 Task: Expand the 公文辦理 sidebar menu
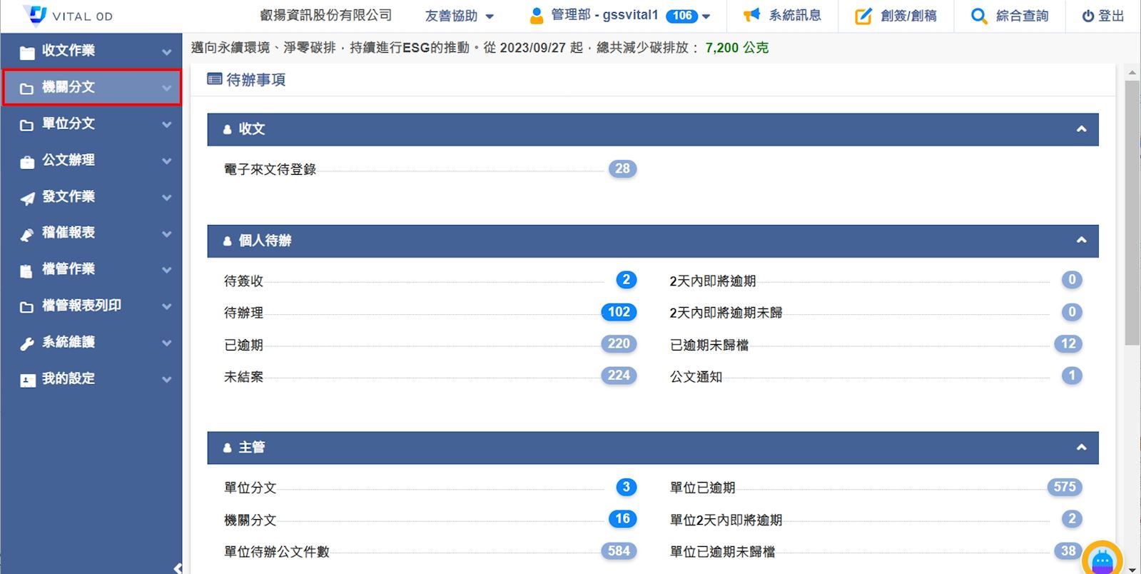91,161
